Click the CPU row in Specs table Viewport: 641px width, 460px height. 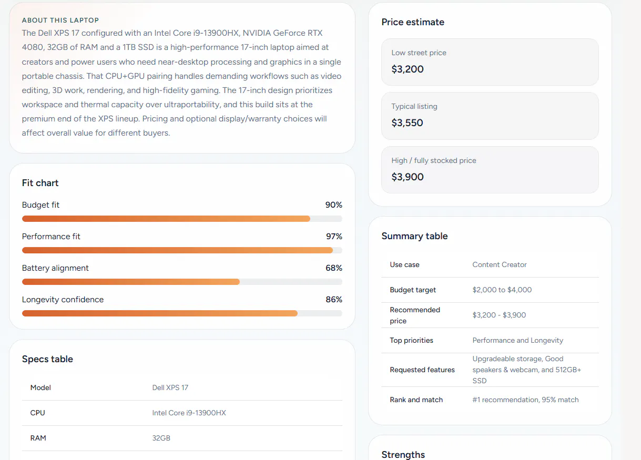(182, 413)
